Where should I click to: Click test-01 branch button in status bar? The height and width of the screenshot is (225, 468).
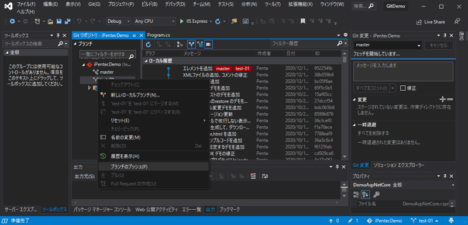[x=425, y=221]
